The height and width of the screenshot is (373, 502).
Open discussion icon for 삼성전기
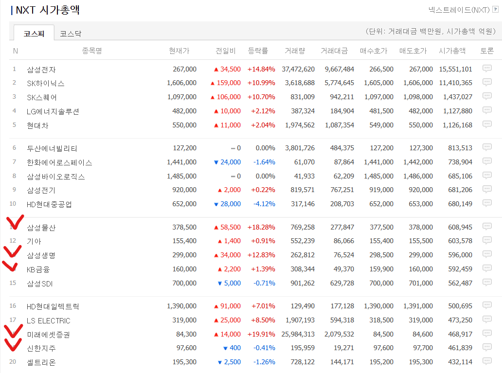coord(486,190)
